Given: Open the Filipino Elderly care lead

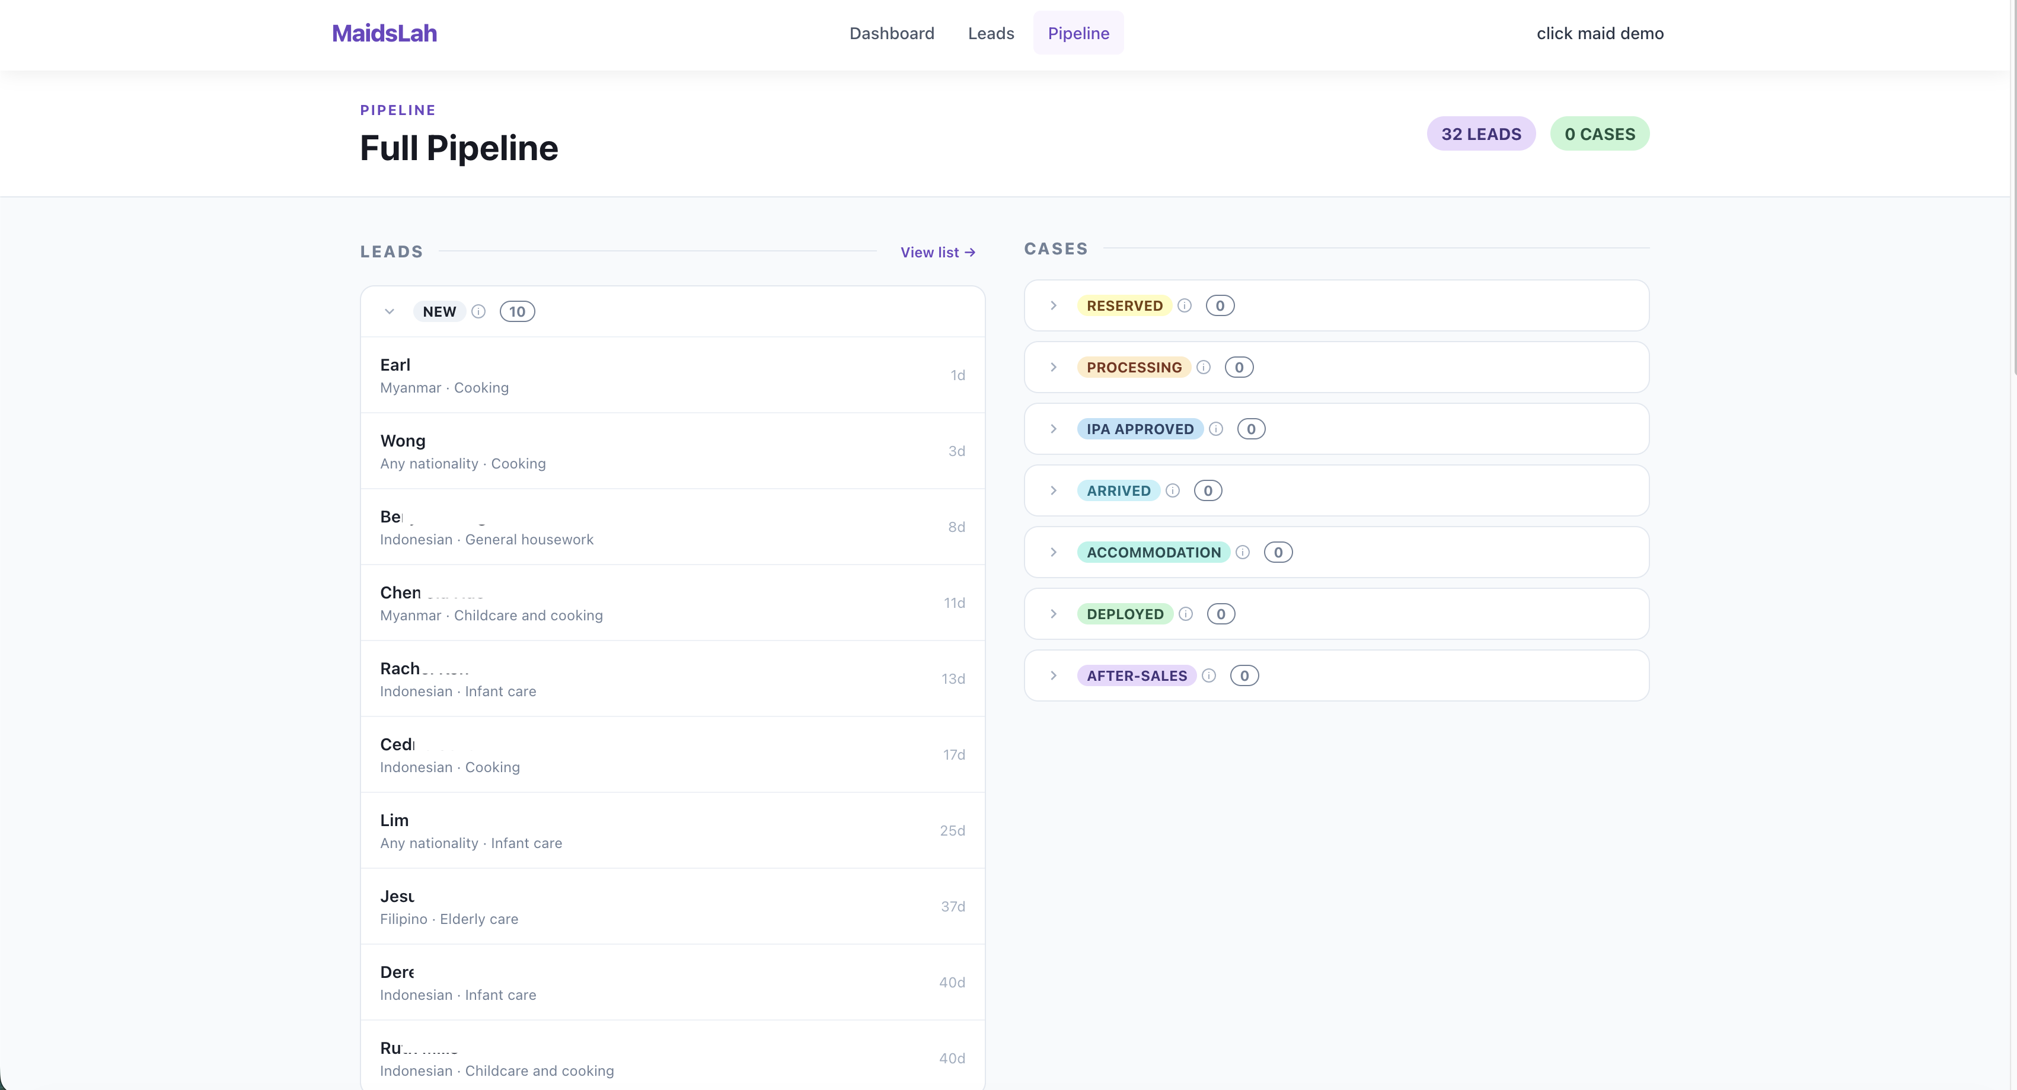Looking at the screenshot, I should 672,907.
